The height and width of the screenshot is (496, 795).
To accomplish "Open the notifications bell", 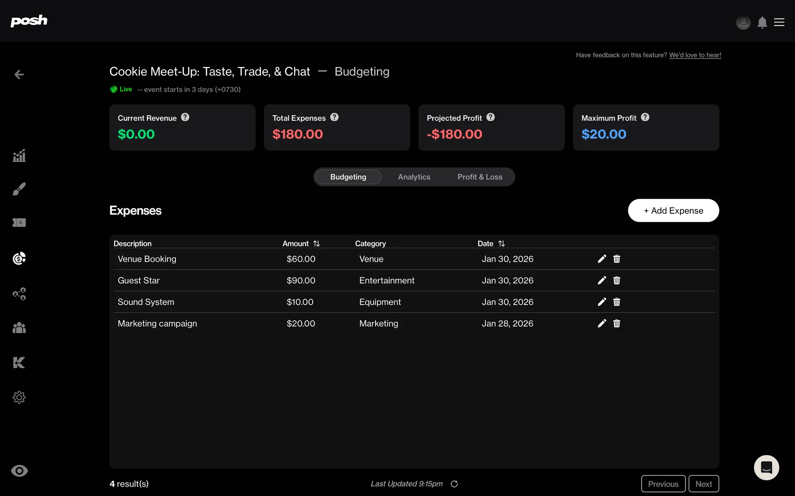I will 762,22.
